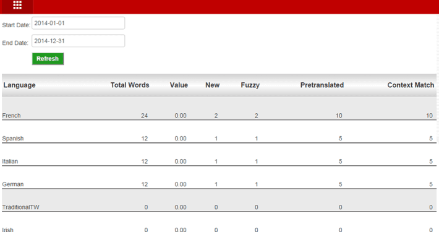Select the French language row label
The image size is (439, 232).
pyautogui.click(x=11, y=116)
